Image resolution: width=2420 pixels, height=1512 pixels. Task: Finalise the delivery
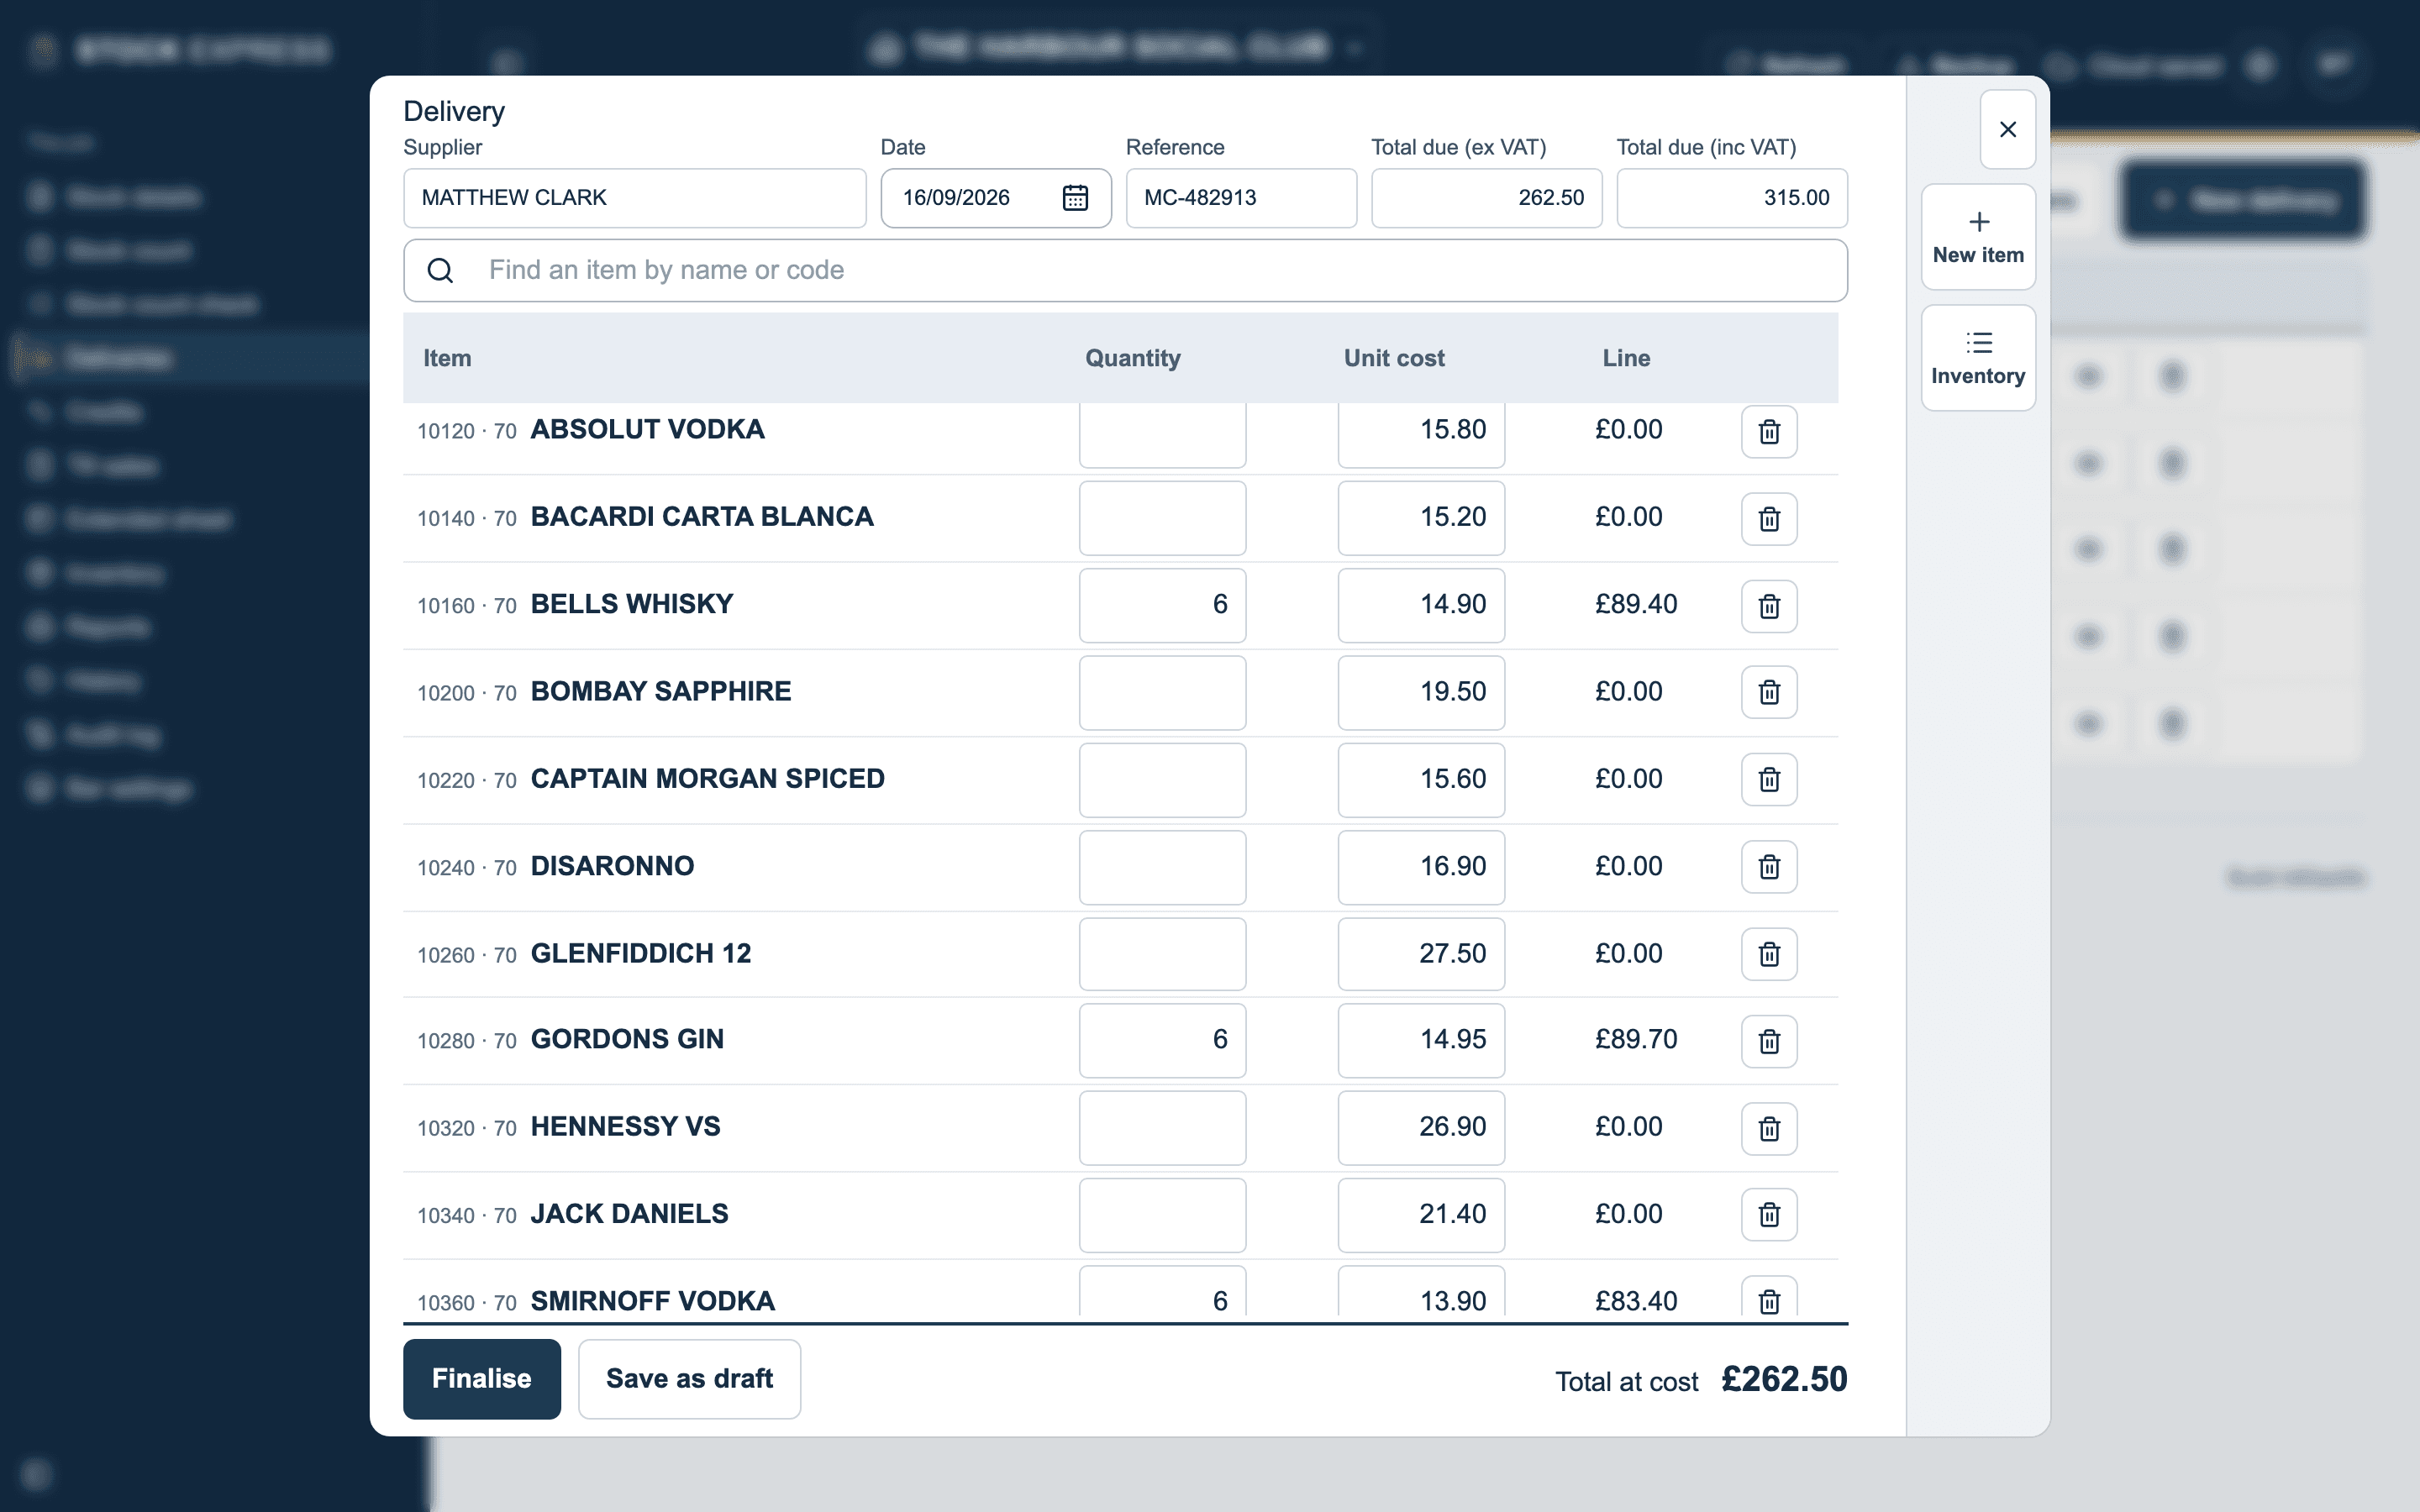pyautogui.click(x=482, y=1378)
